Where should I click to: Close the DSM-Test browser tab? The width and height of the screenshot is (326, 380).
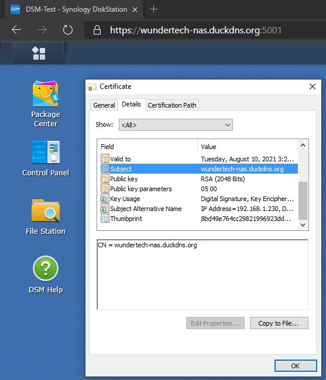pos(135,10)
